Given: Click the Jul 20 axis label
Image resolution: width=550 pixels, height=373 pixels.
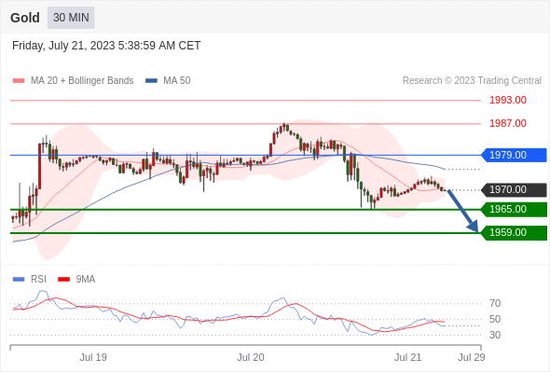Looking at the screenshot, I should pos(251,357).
